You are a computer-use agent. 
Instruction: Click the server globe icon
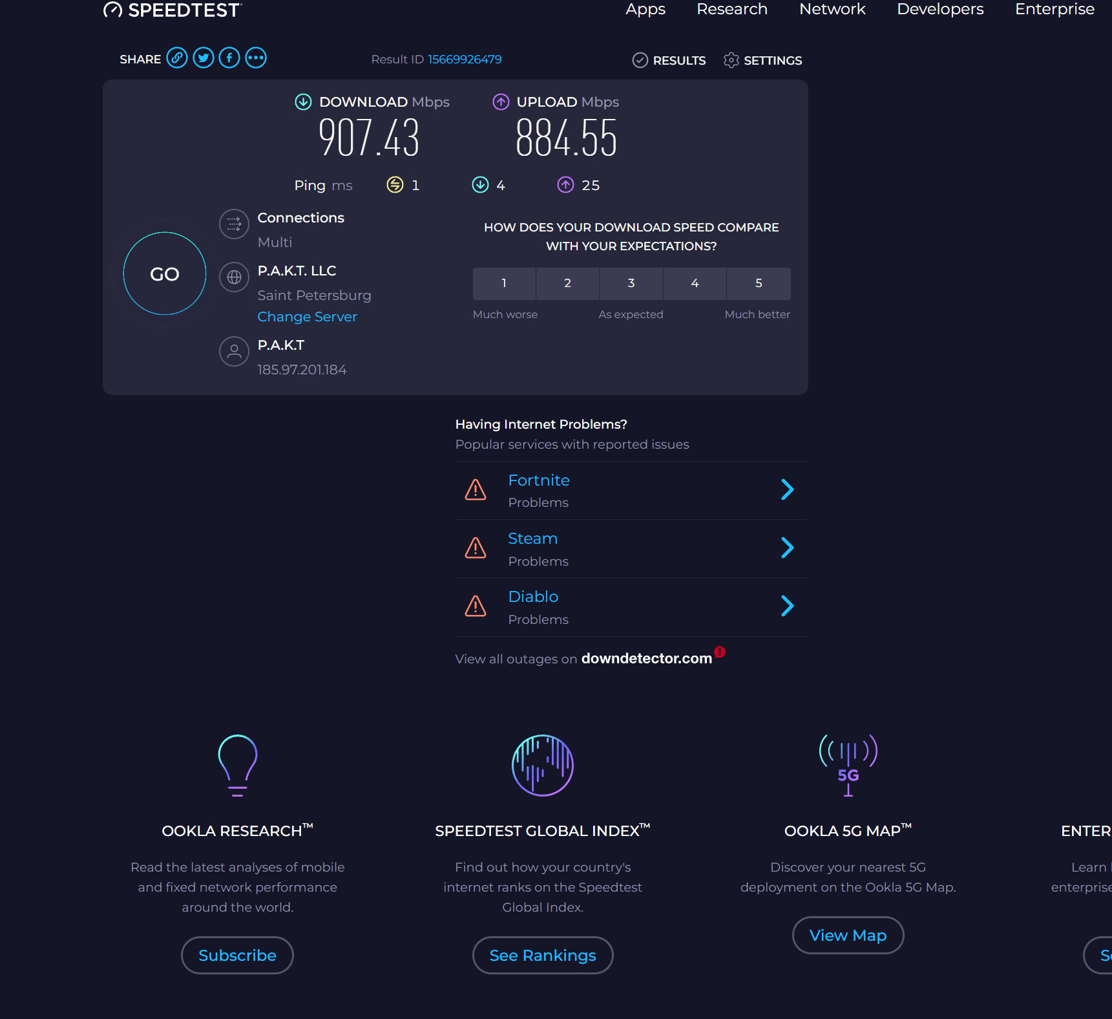click(234, 277)
